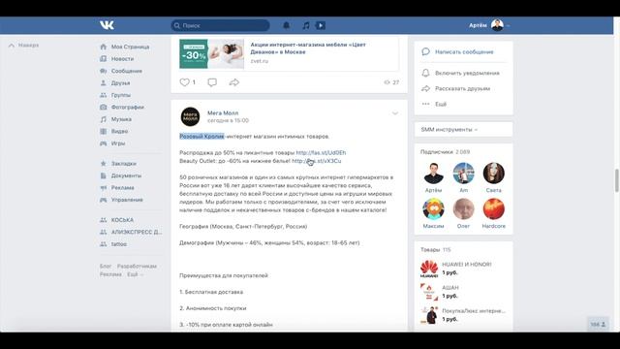Share the post with arrow icon
Image resolution: width=620 pixels, height=349 pixels.
click(234, 82)
